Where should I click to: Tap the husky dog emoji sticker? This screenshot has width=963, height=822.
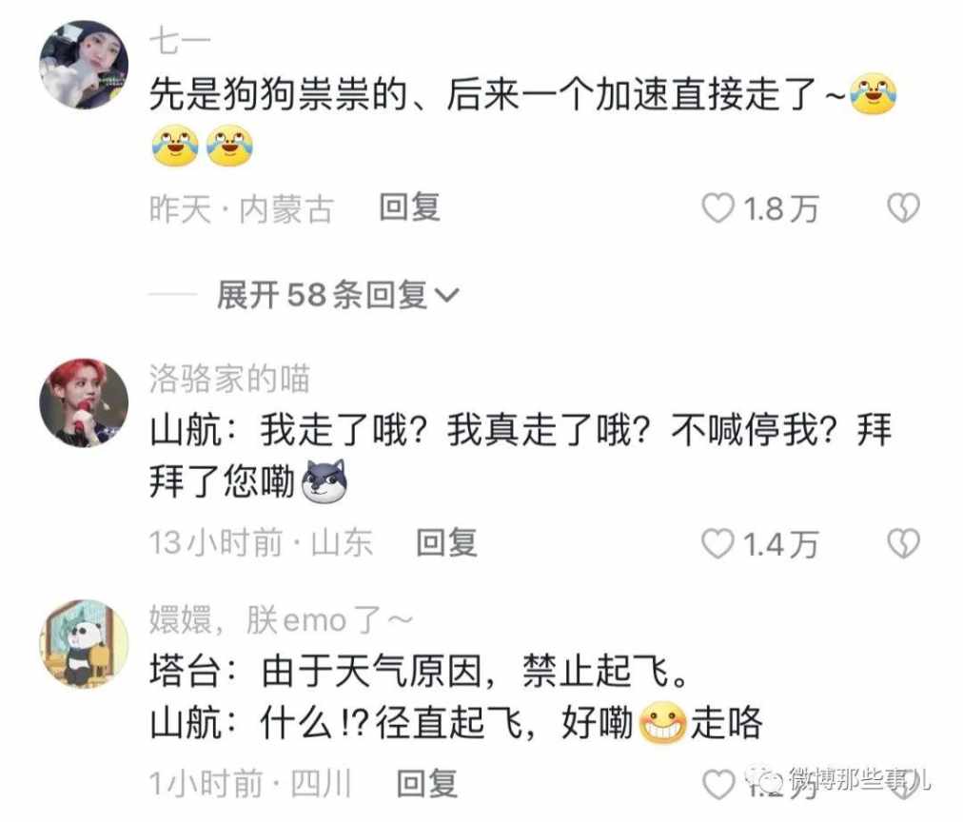click(x=324, y=482)
